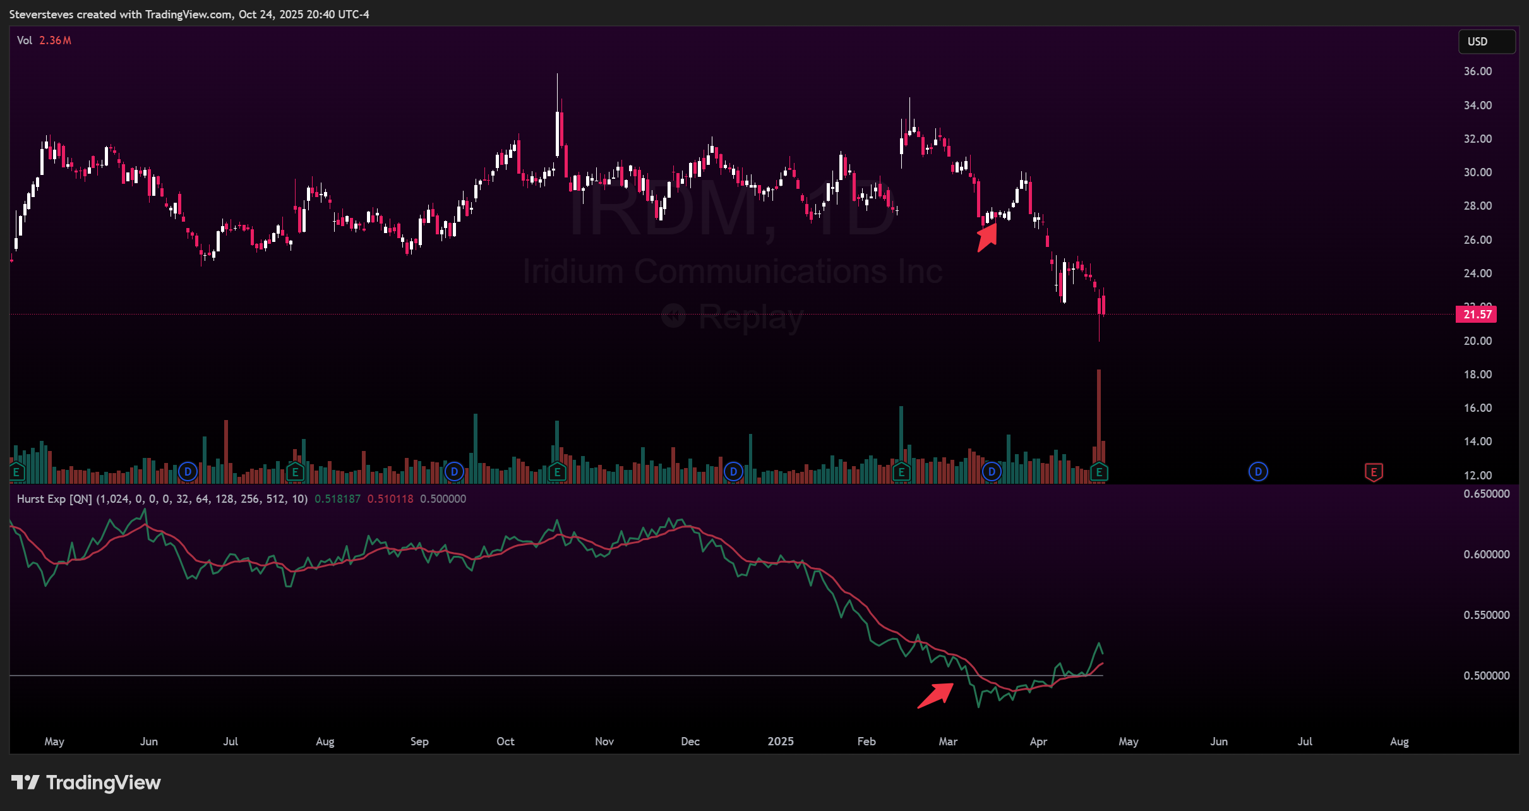Click the 20.00 price axis label

[1478, 341]
